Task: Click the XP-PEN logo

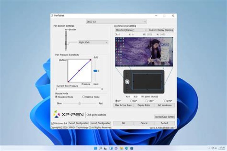Action: pos(68,114)
